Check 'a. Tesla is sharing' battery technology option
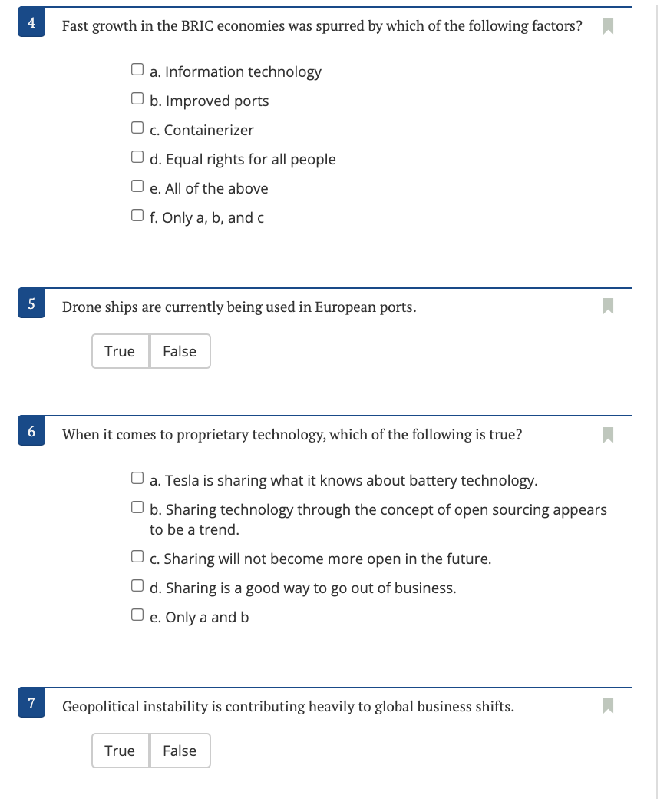Image resolution: width=667 pixels, height=799 pixels. pos(137,476)
